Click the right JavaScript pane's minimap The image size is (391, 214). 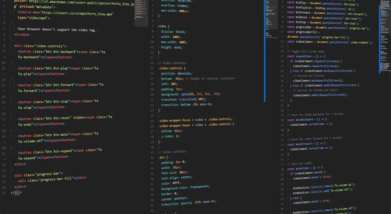pos(385,35)
